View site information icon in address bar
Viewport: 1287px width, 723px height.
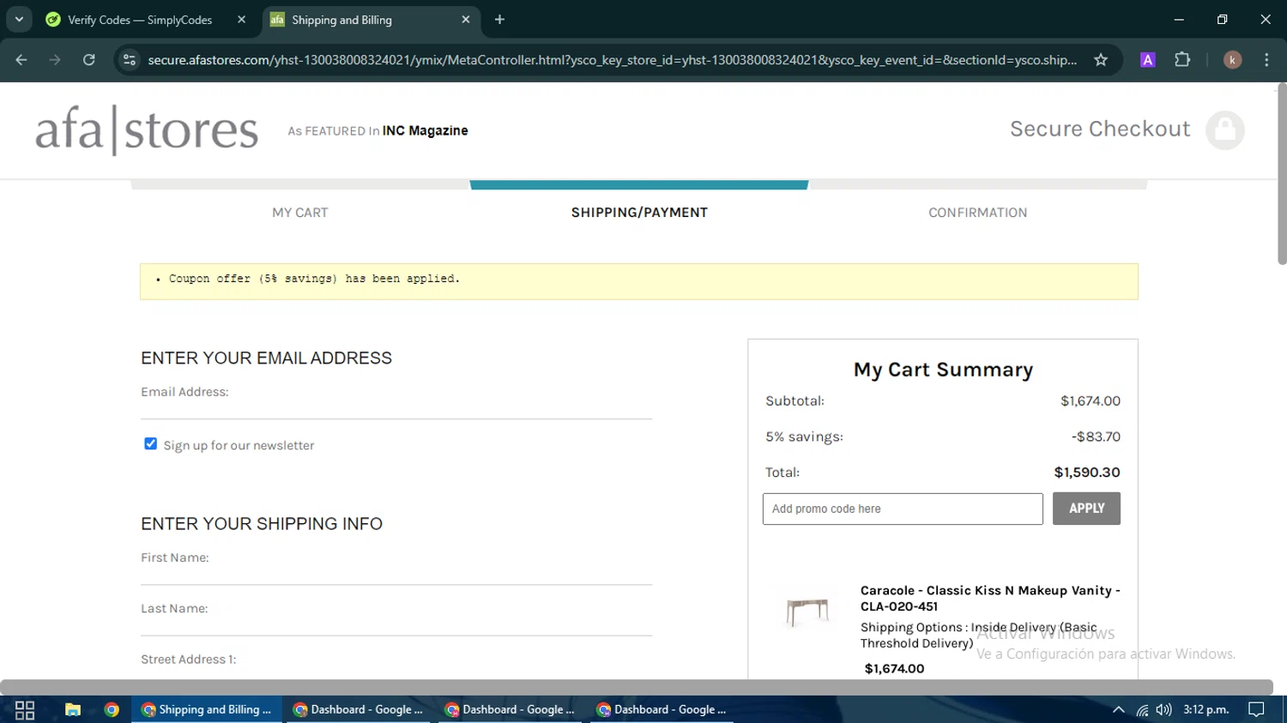[x=130, y=60]
